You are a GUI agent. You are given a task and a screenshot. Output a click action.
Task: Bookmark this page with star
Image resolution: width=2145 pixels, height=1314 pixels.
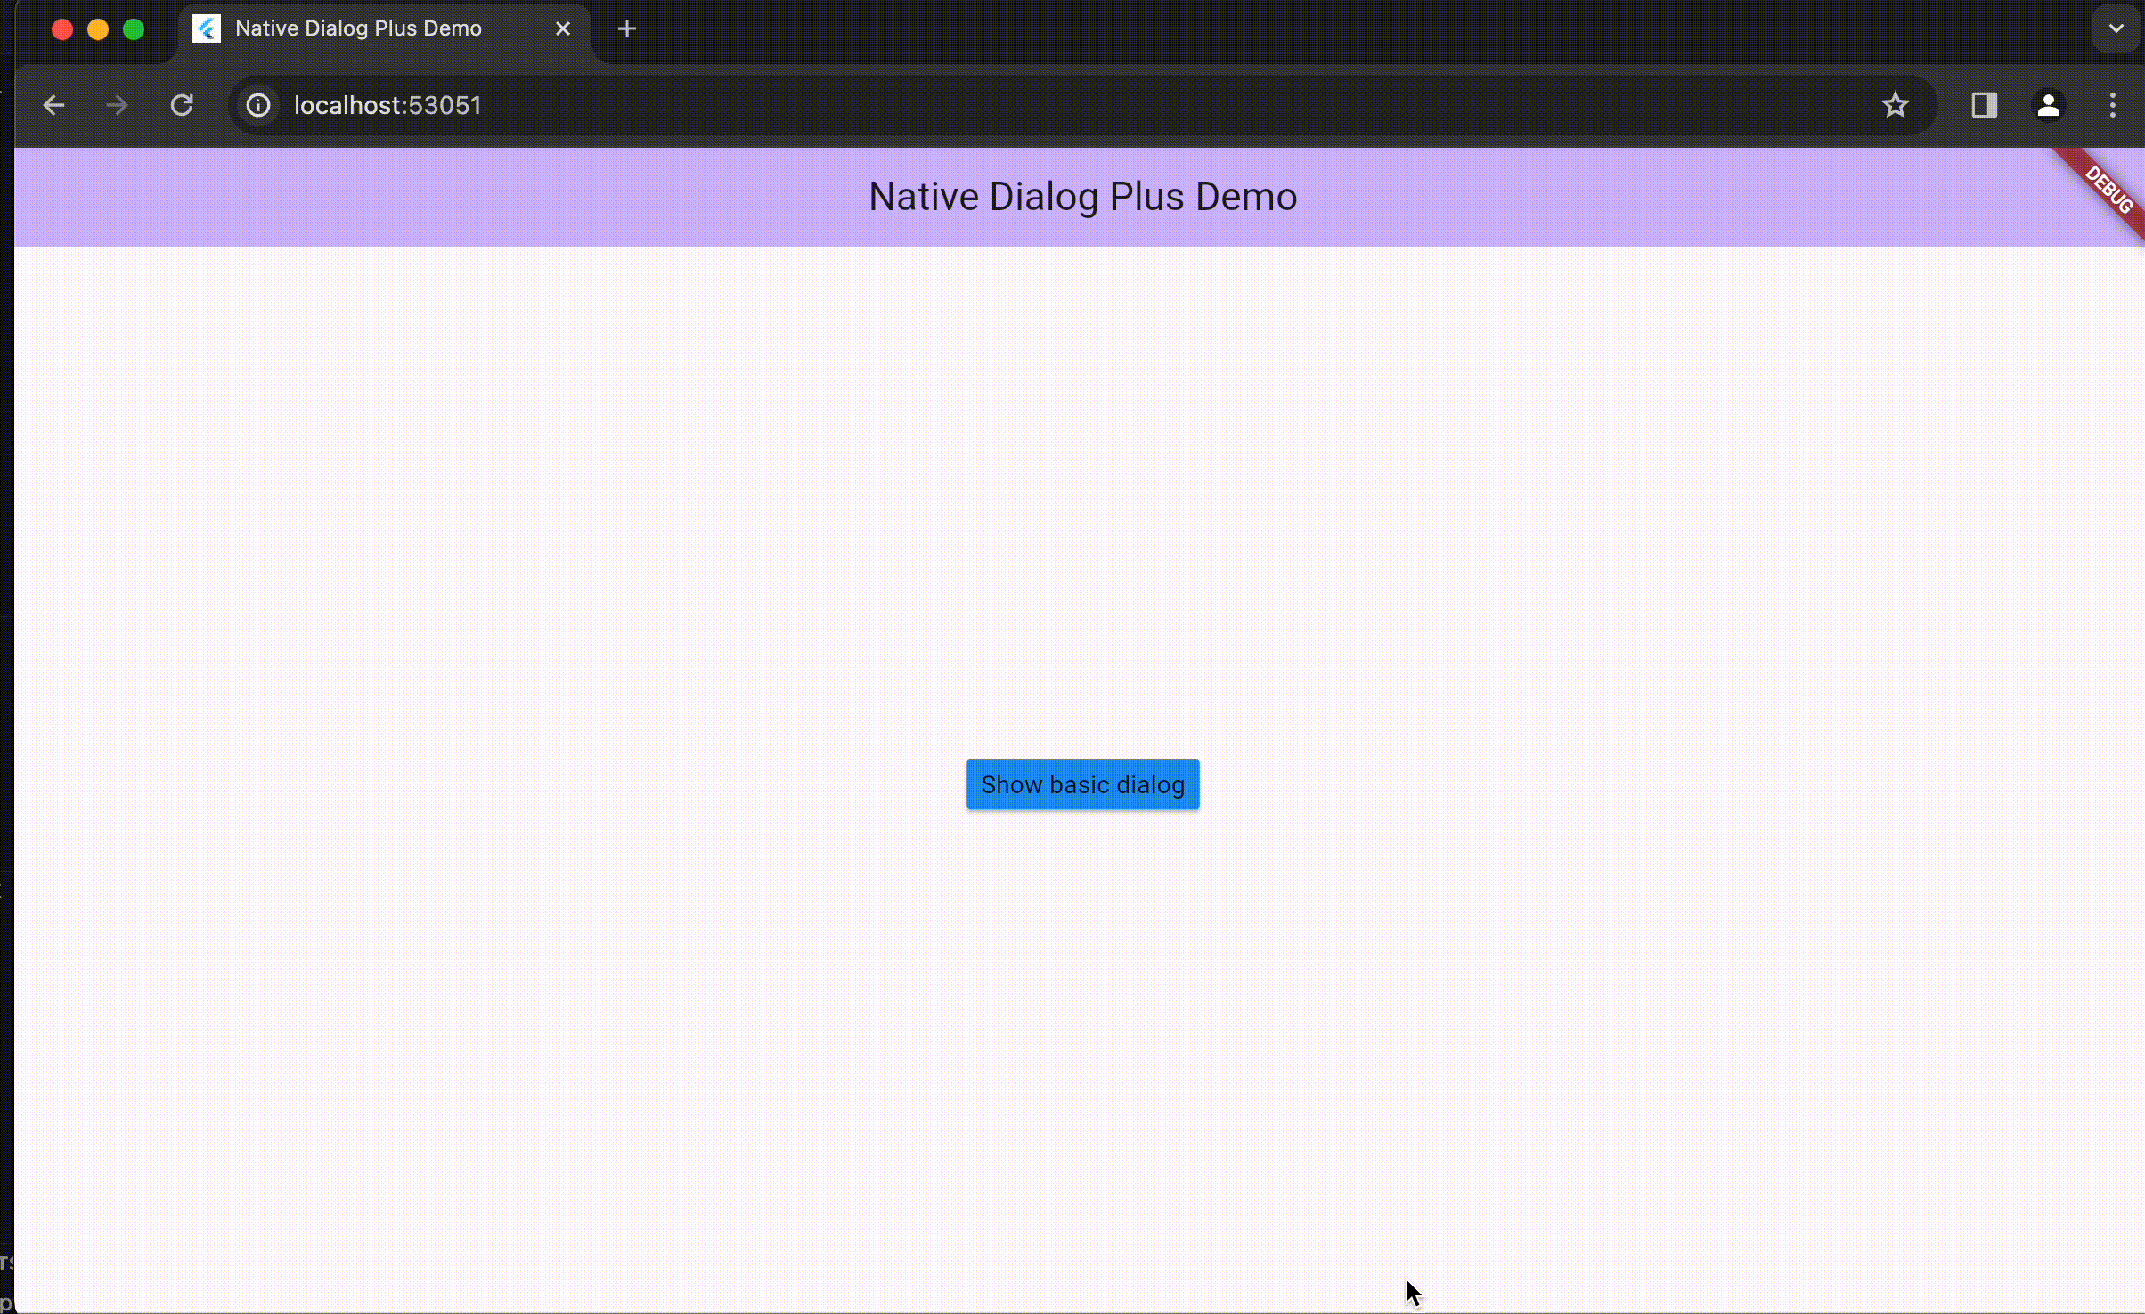pyautogui.click(x=1895, y=105)
